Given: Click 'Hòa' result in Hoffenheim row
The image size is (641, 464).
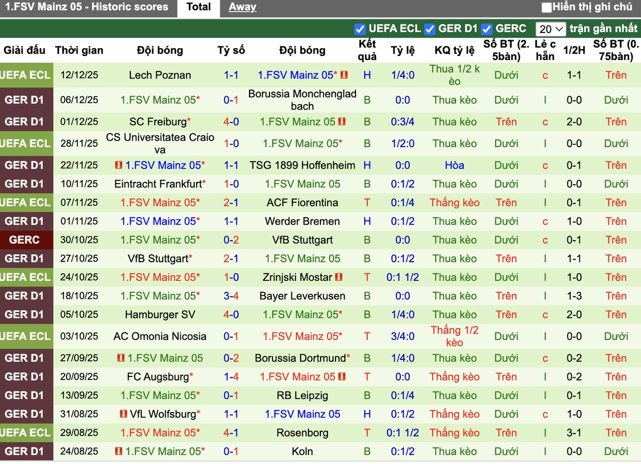Looking at the screenshot, I should [455, 165].
